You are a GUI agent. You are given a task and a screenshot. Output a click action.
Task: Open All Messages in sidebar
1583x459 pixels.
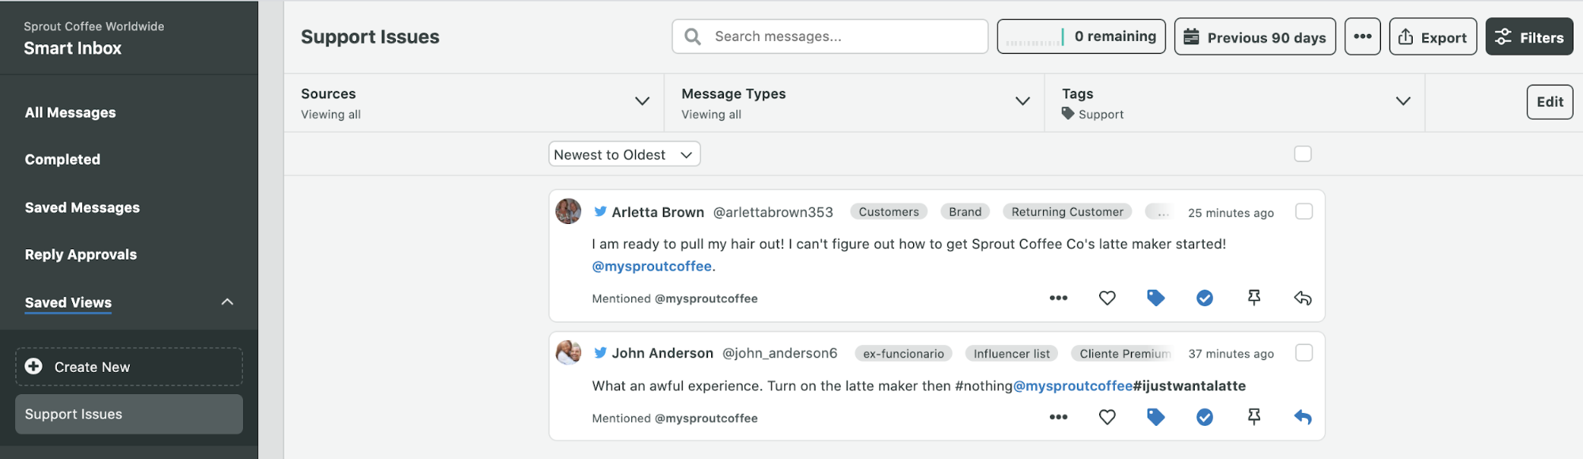(x=70, y=112)
